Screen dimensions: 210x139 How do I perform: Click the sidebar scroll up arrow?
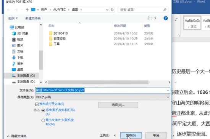pos(41,25)
